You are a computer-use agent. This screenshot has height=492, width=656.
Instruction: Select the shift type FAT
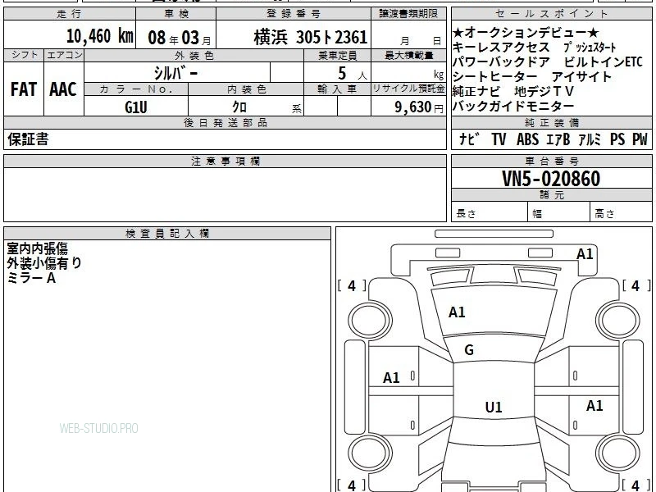[24, 89]
